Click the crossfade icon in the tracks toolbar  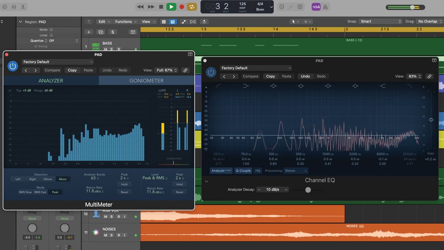193,21
